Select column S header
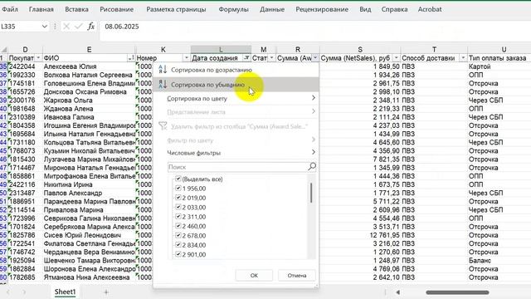 pos(360,50)
